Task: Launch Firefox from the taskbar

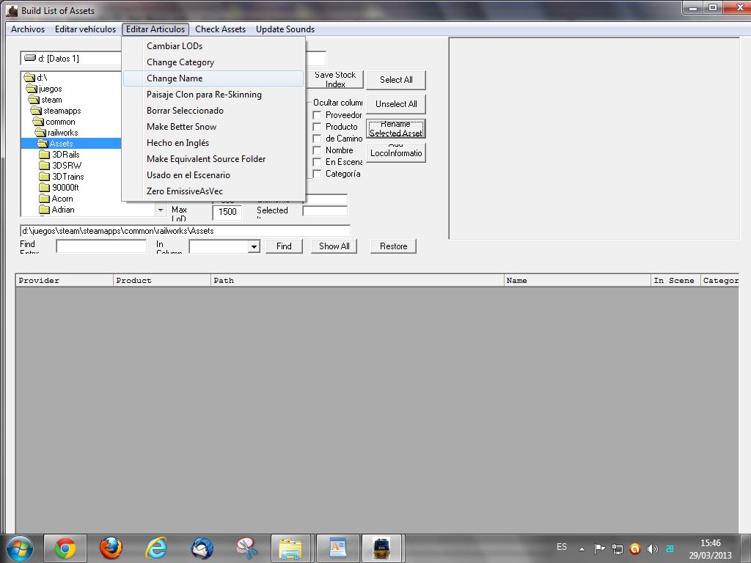Action: (x=111, y=548)
